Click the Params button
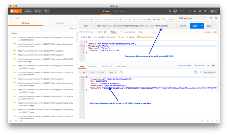The width and height of the screenshot is (228, 135). click(x=183, y=26)
